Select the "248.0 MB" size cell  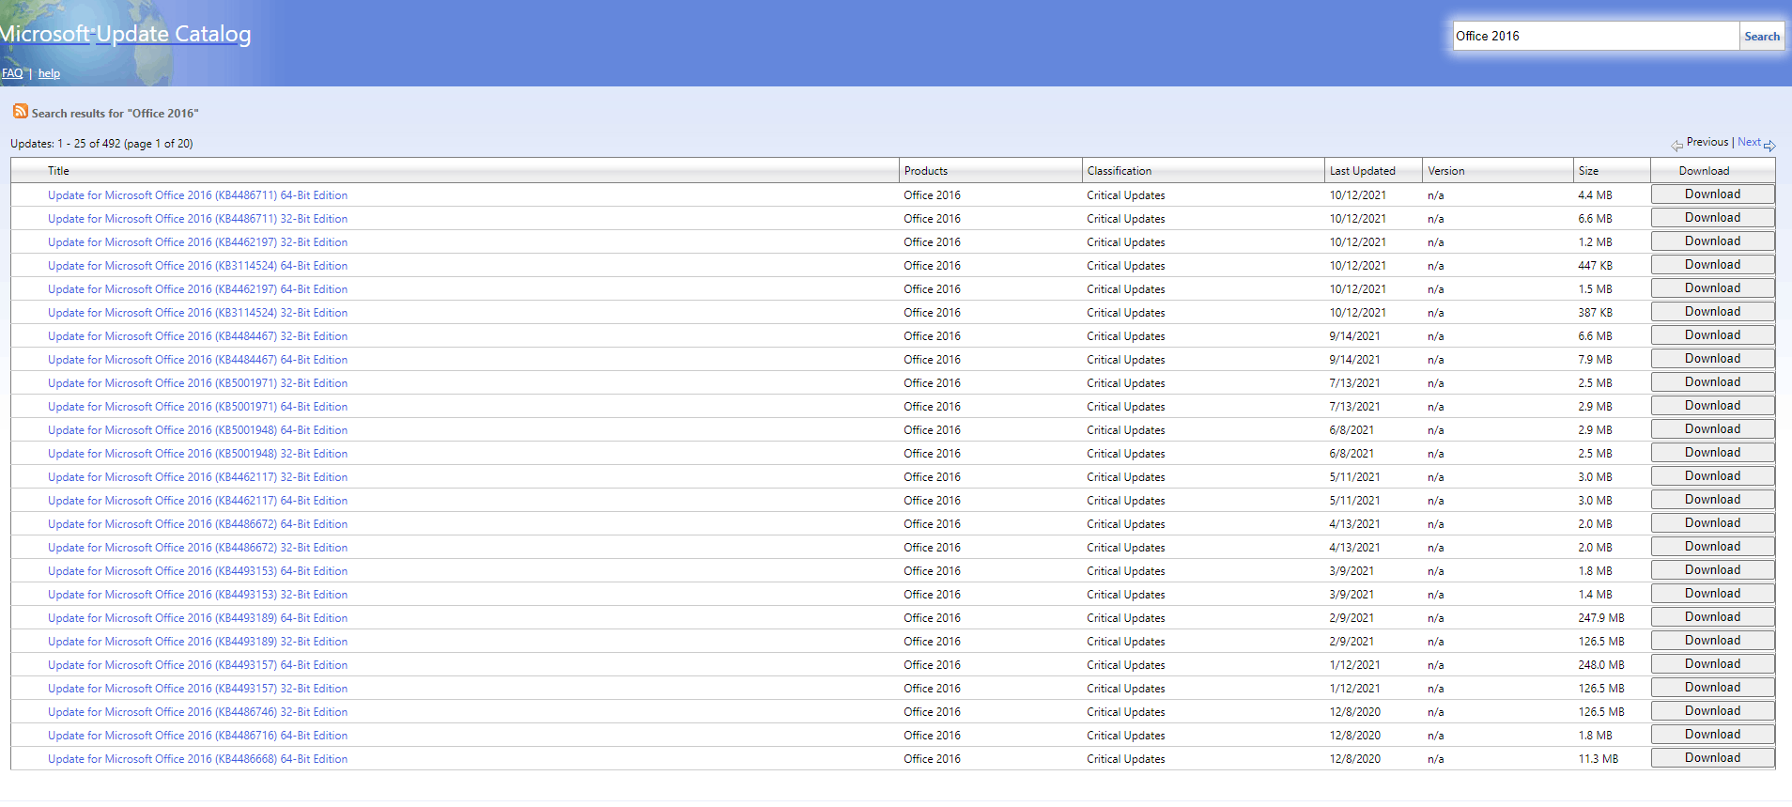tap(1601, 665)
